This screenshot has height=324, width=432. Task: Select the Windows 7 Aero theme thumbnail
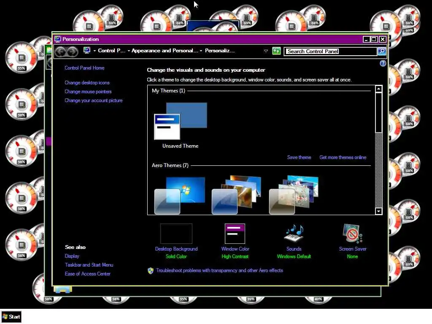(180, 195)
